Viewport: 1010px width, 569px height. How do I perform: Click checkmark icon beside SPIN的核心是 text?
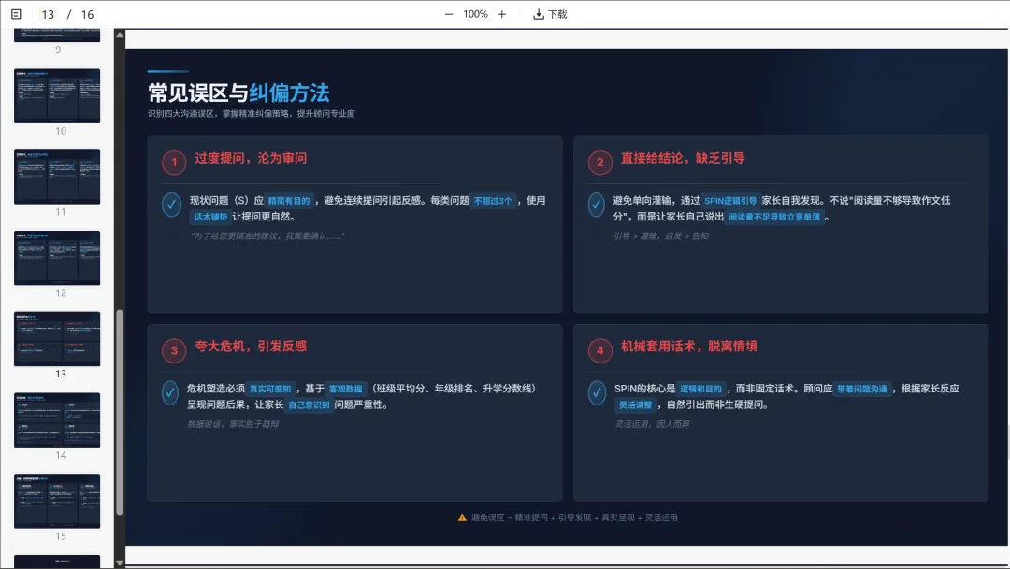click(597, 393)
